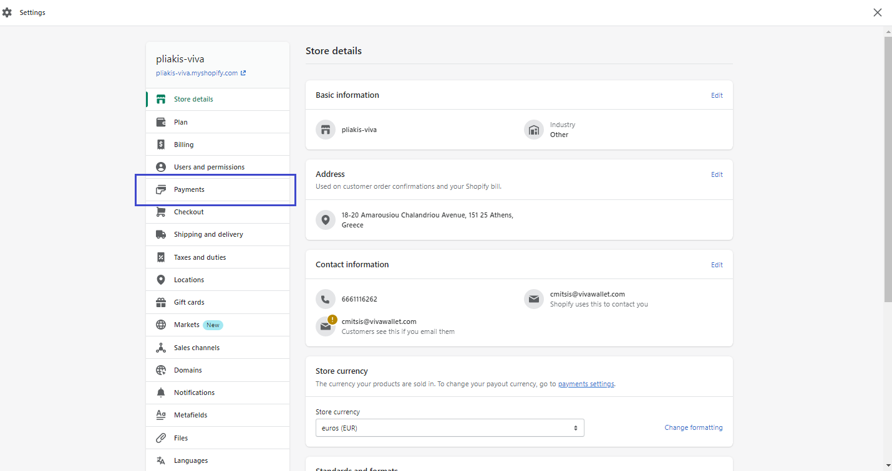Click the pliakis-viva store name heading
Image resolution: width=892 pixels, height=471 pixels.
point(180,59)
